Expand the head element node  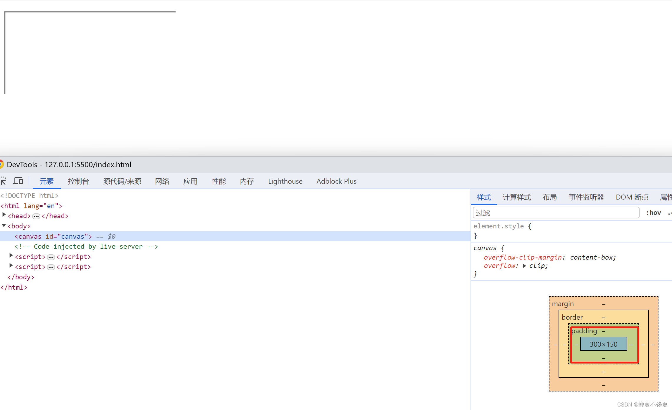click(4, 215)
